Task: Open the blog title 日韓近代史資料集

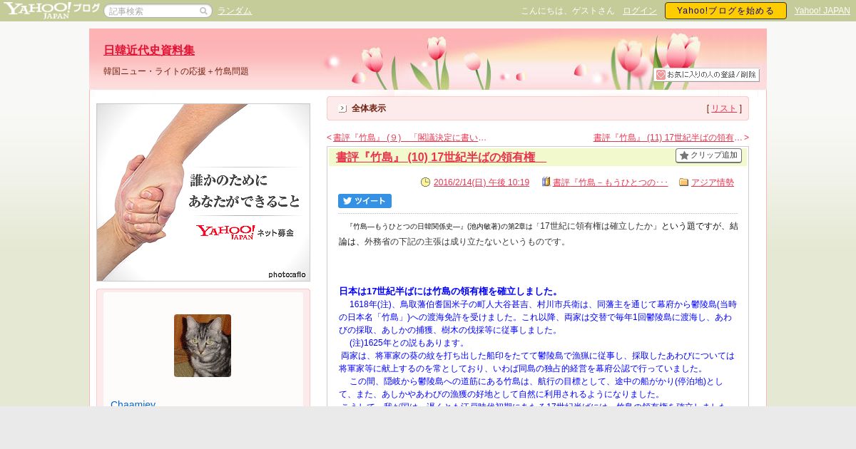Action: [x=149, y=50]
